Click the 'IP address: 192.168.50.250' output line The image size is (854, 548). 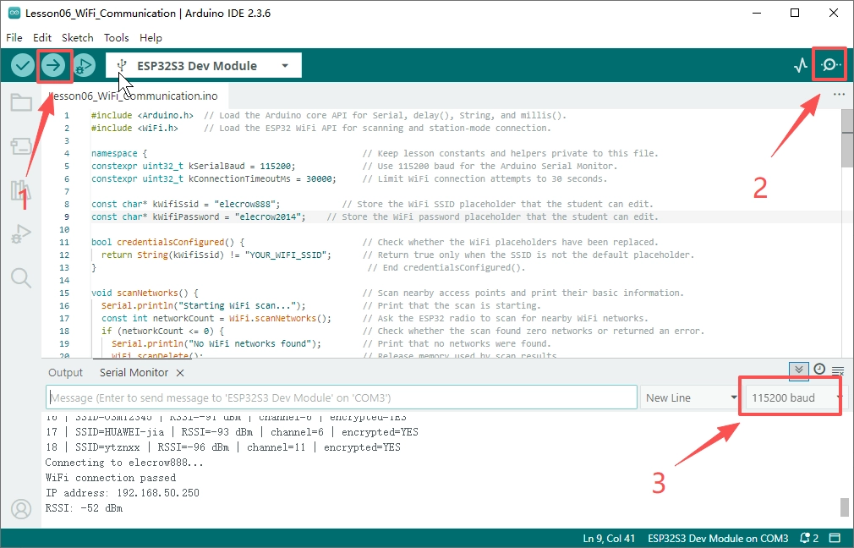coord(122,493)
